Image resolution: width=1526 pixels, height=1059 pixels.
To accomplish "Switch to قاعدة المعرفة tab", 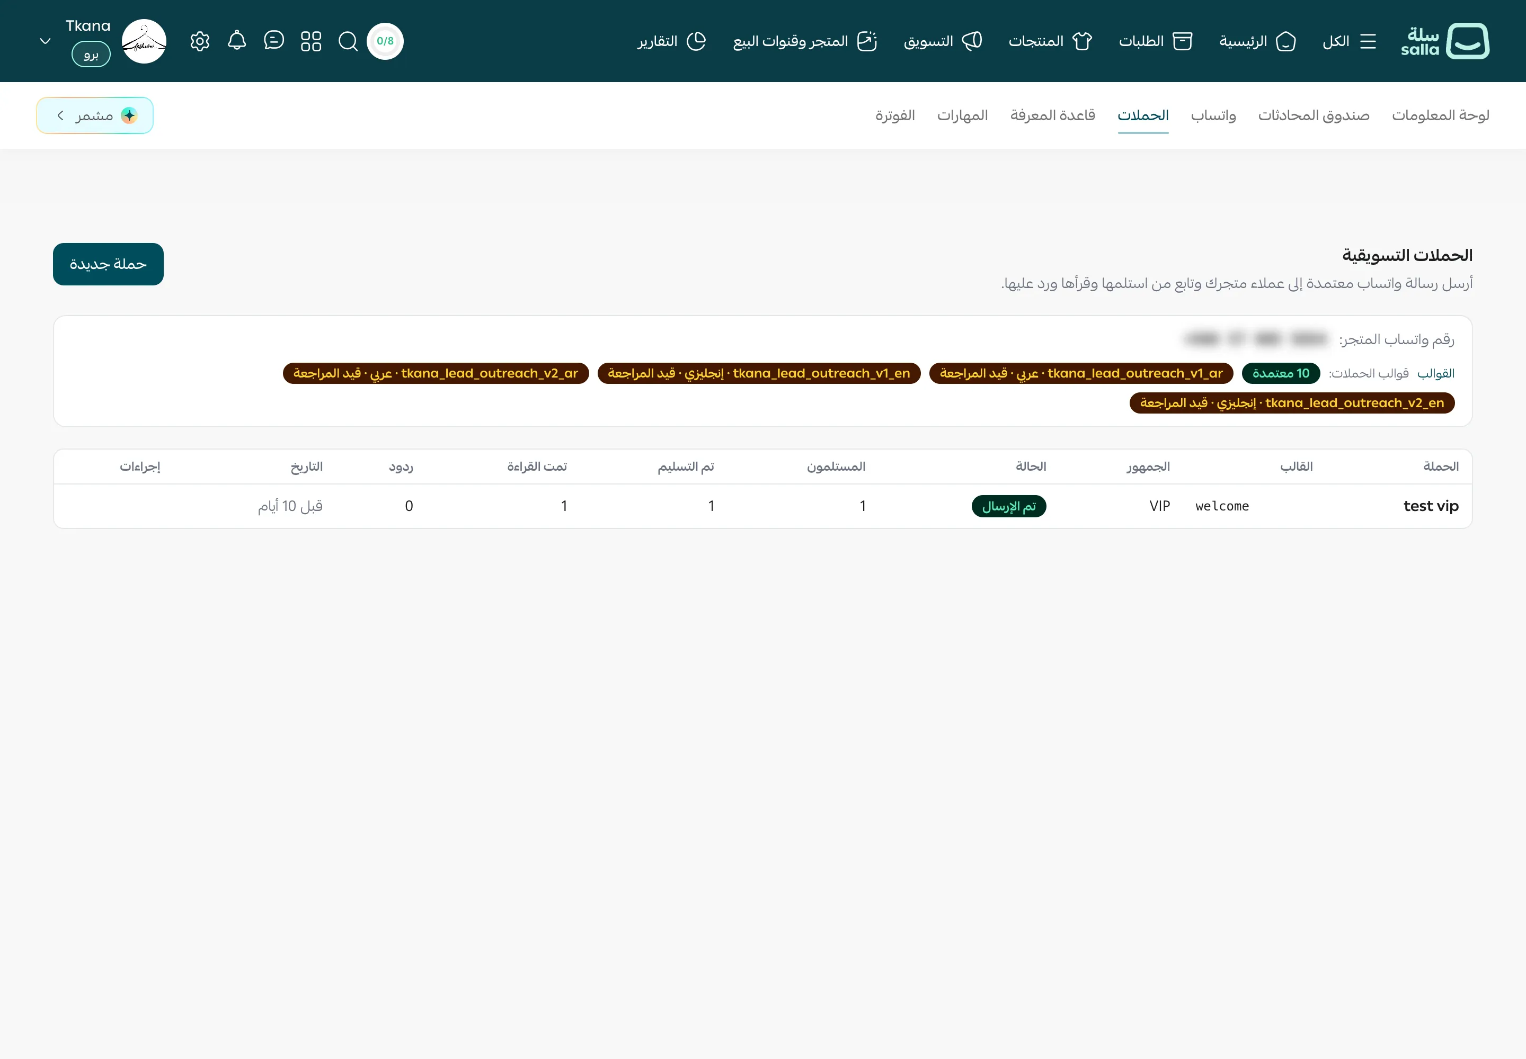I will pyautogui.click(x=1052, y=115).
